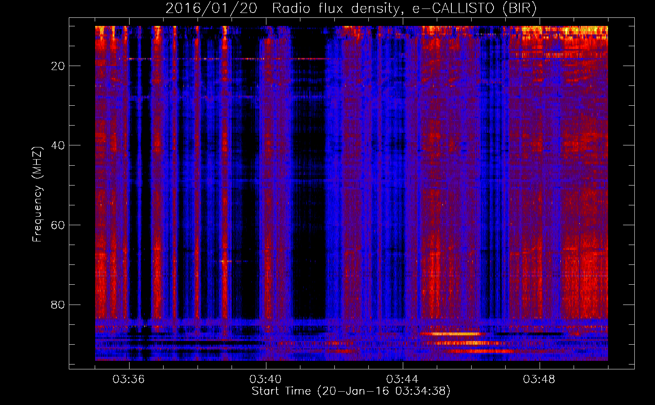Click the 80 MHz frequency tick label
Image resolution: width=655 pixels, height=405 pixels.
[x=58, y=305]
